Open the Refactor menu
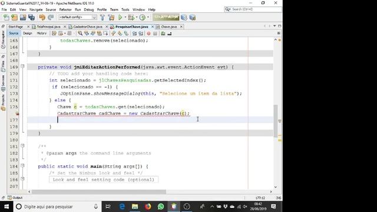The image size is (377, 212). pos(65,9)
